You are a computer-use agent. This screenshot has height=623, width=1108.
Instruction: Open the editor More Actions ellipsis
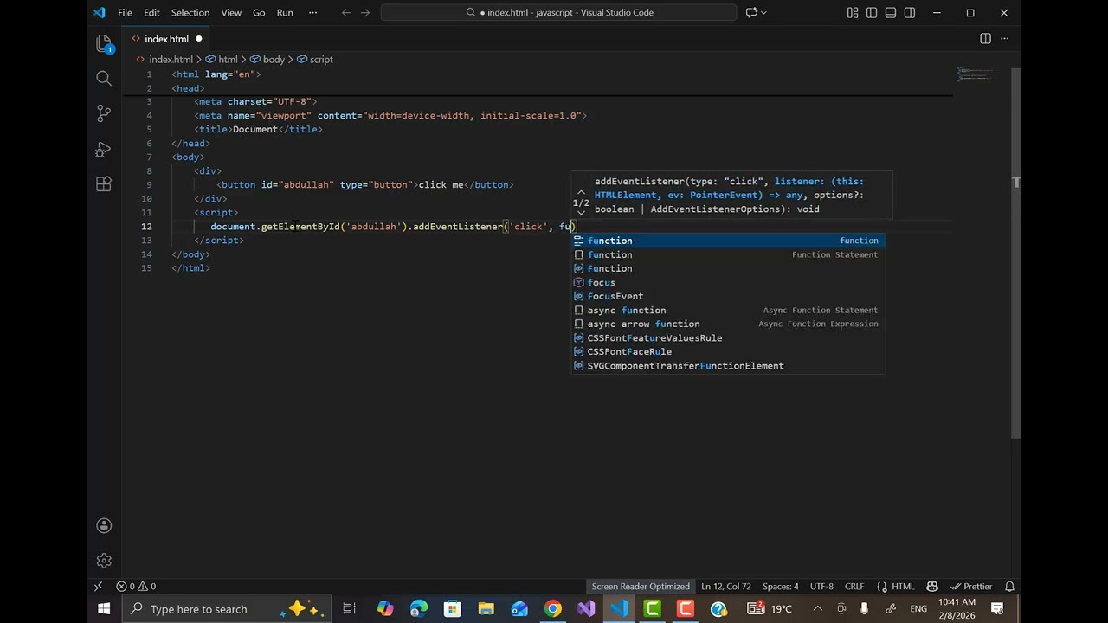[1004, 38]
